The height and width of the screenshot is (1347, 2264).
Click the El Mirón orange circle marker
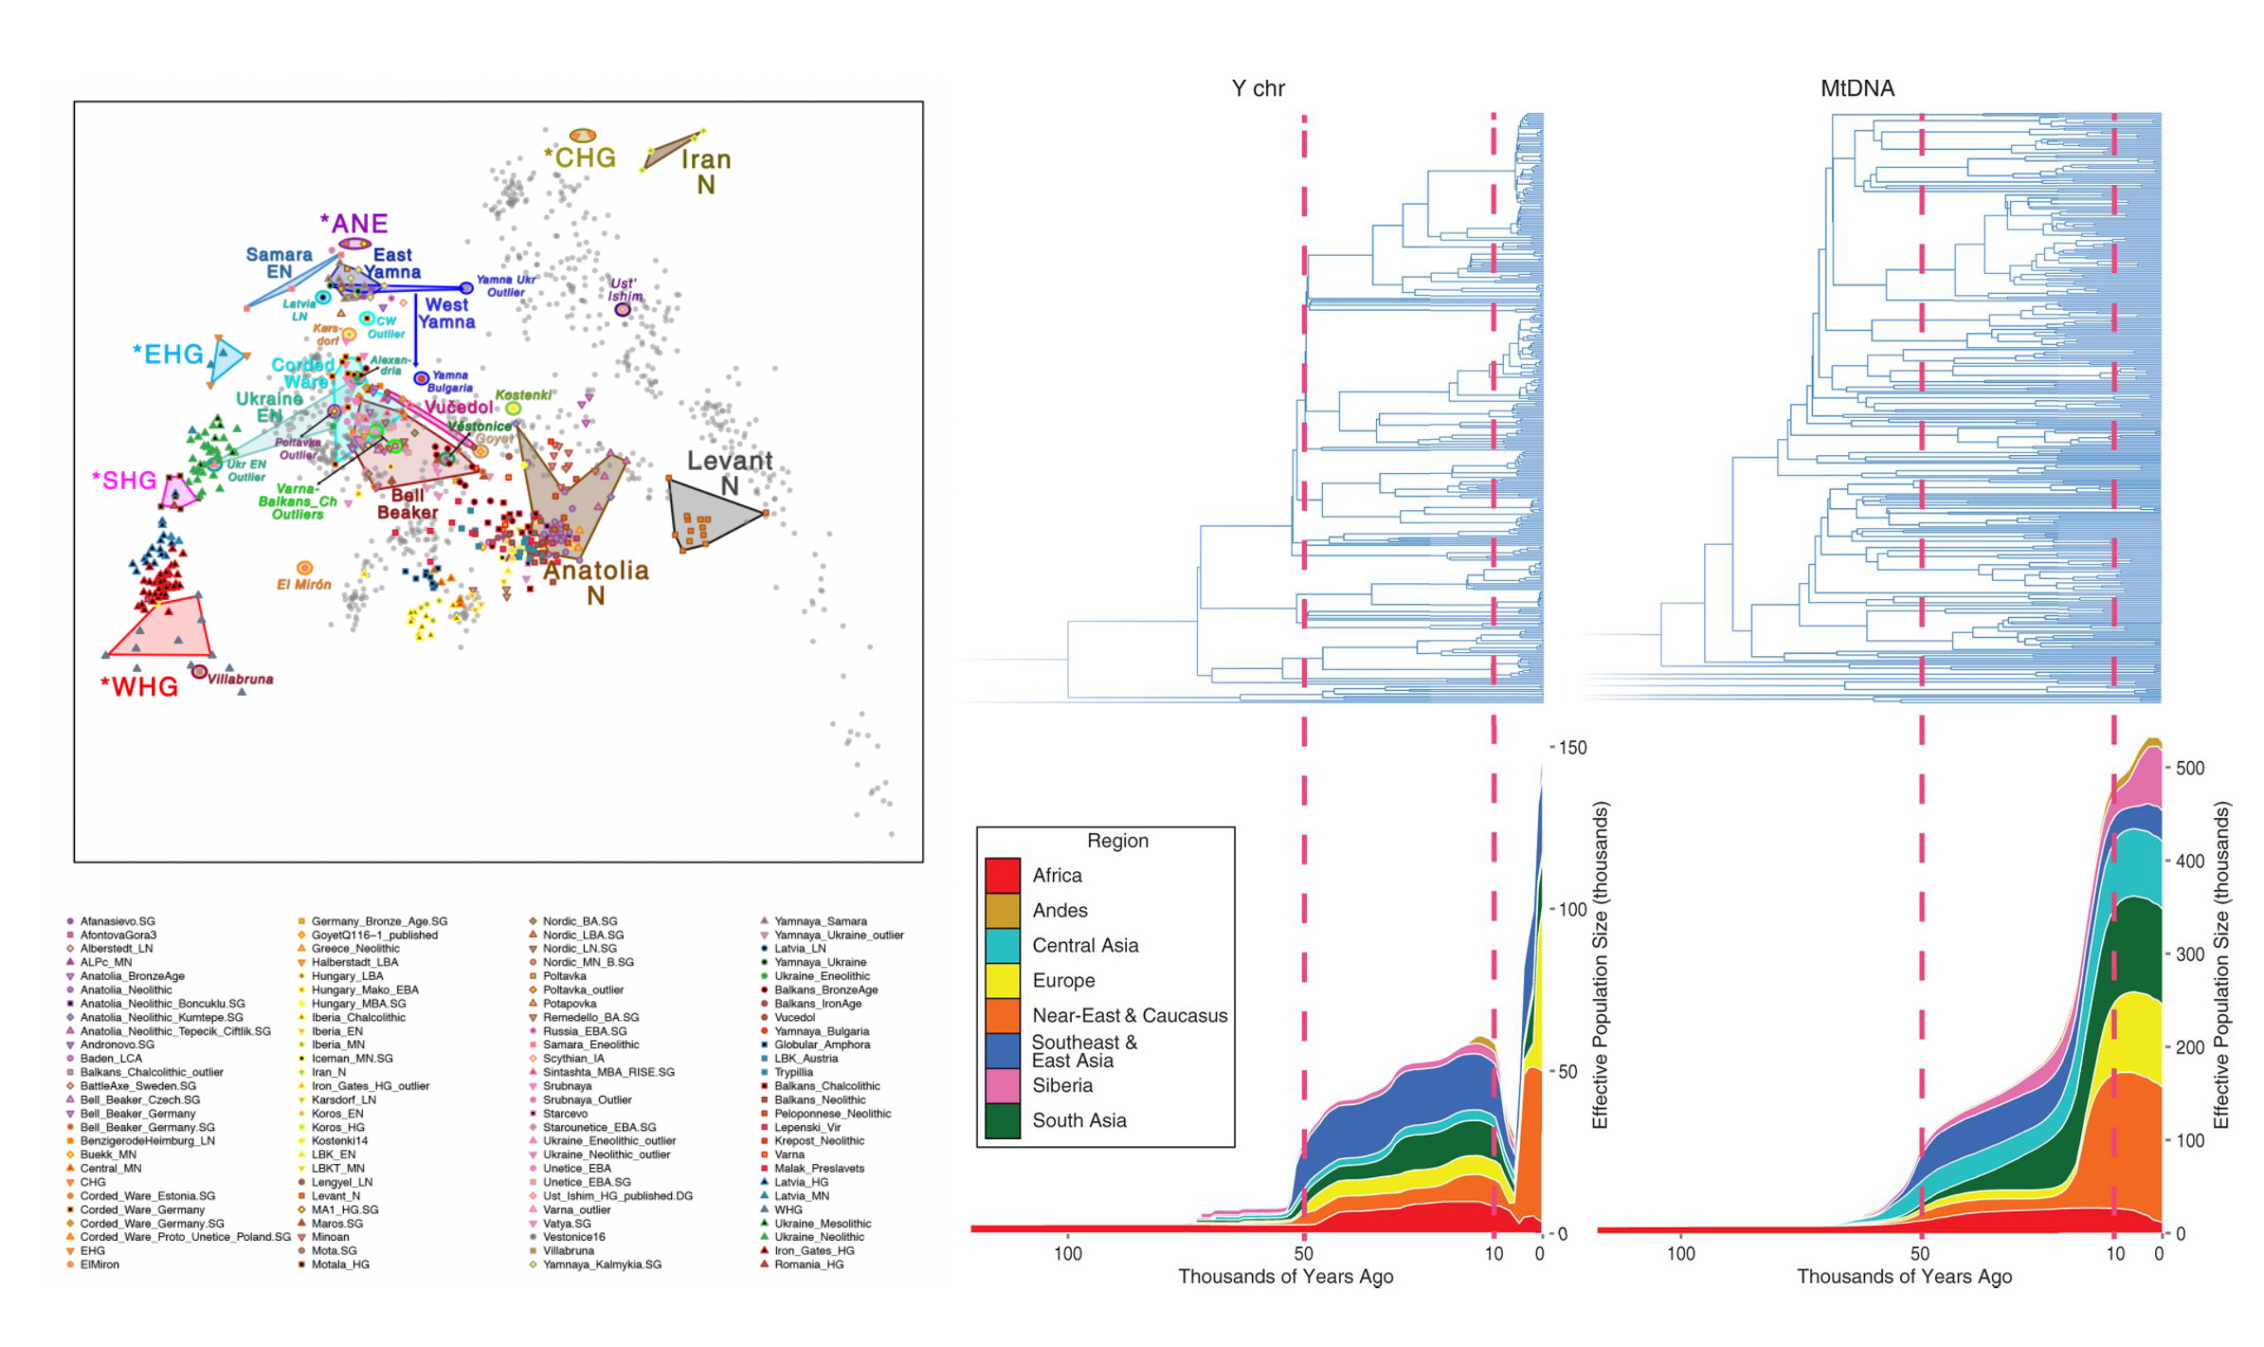tap(304, 568)
